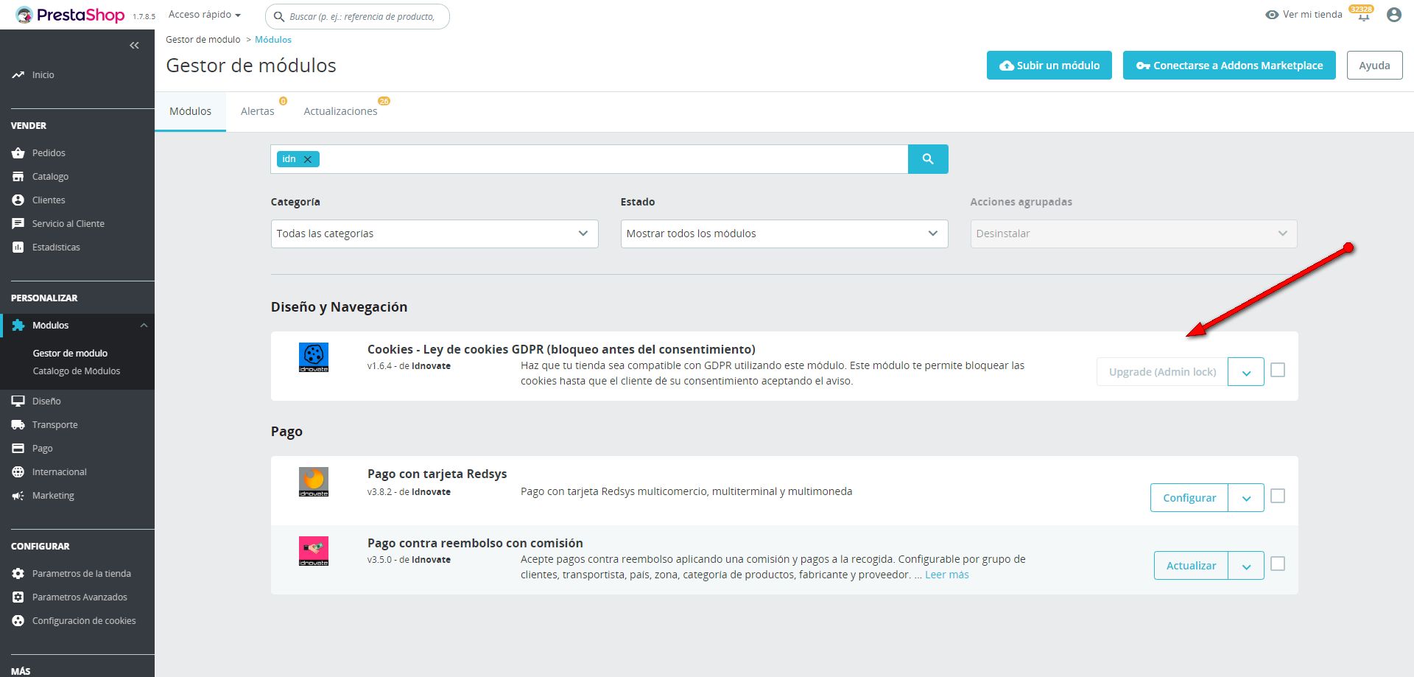Screen dimensions: 1414x677
Task: Click the PrestaShop logo
Action: click(70, 15)
